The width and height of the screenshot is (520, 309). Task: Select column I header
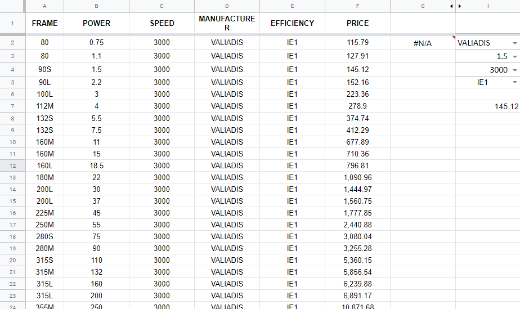click(x=488, y=6)
